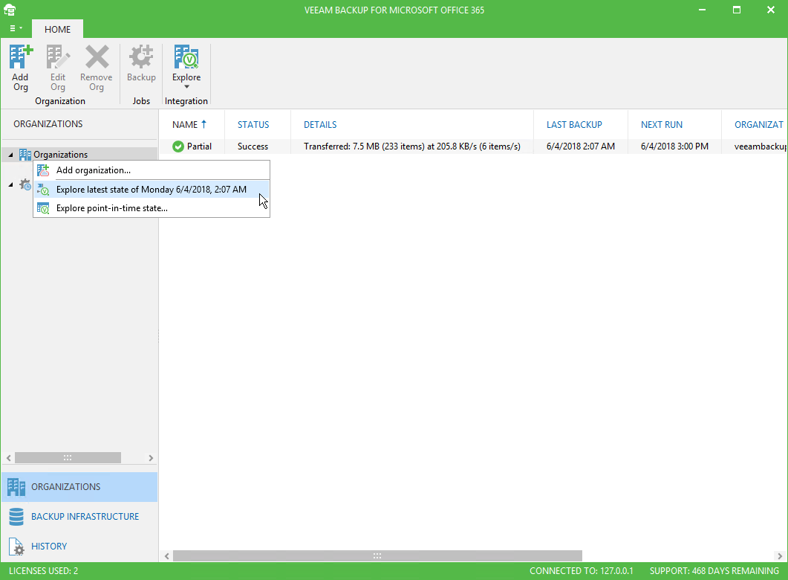Minimize the Veeam Backup window
The height and width of the screenshot is (580, 788).
click(x=702, y=10)
